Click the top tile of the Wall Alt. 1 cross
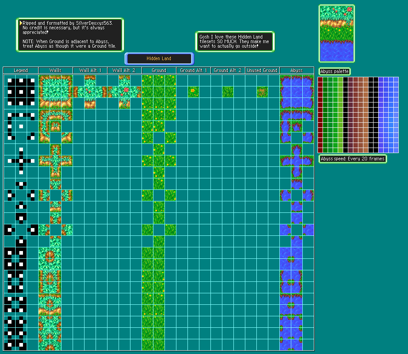The image size is (408, 354). point(90,80)
